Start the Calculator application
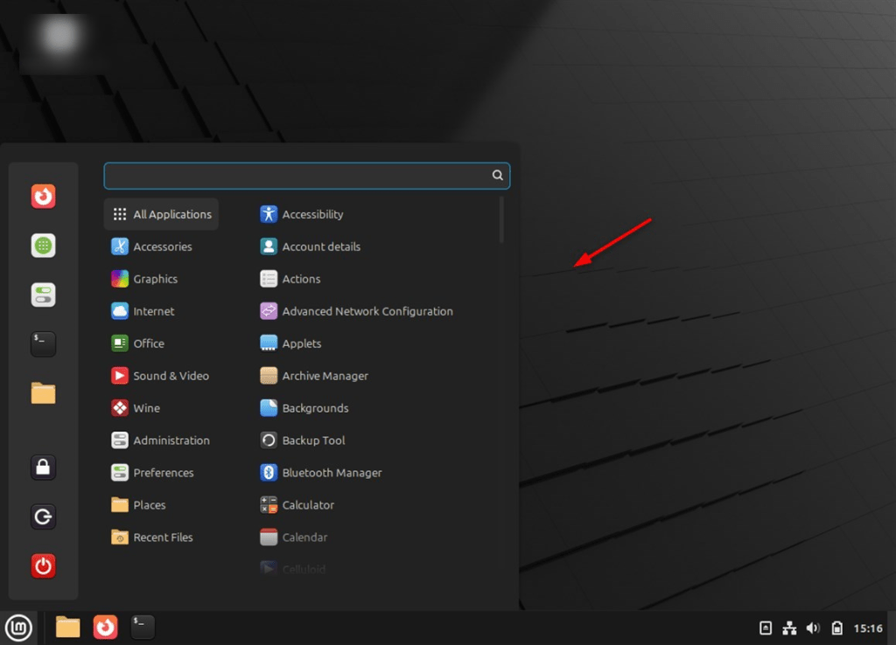 (x=308, y=505)
